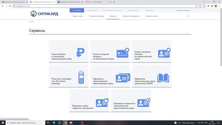Select the О компании top tab
Screen dimensions: 222x125
click(x=149, y=10)
